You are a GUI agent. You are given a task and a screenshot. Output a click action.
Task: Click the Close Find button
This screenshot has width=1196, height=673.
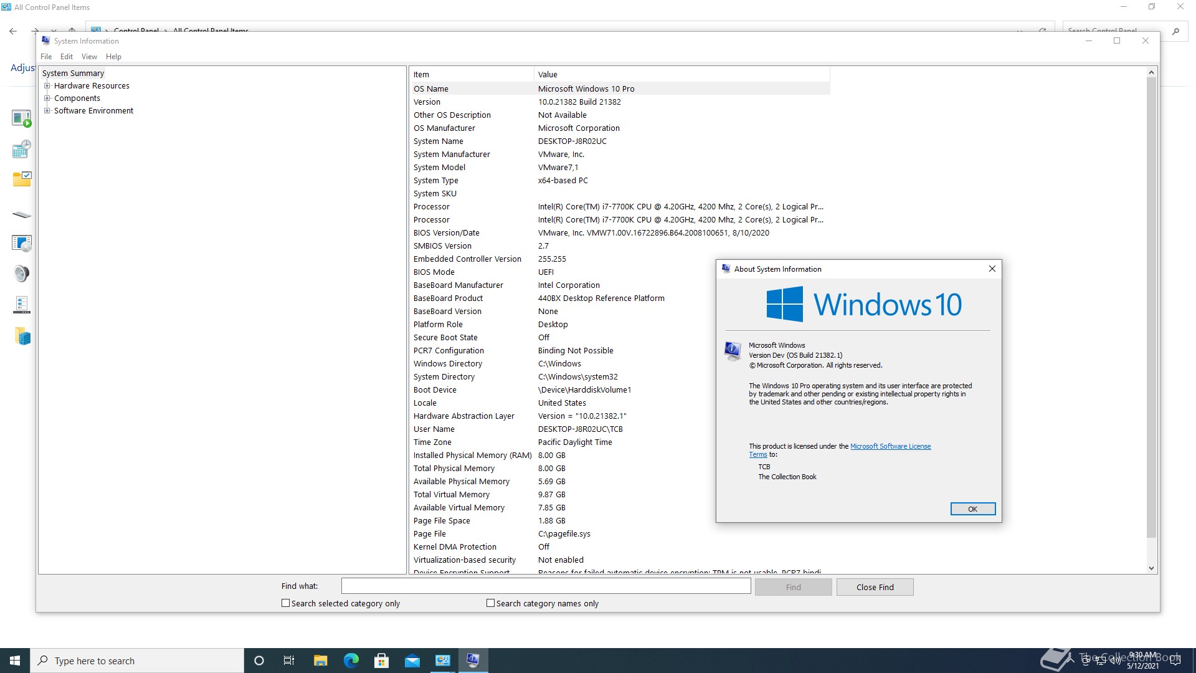click(x=875, y=587)
